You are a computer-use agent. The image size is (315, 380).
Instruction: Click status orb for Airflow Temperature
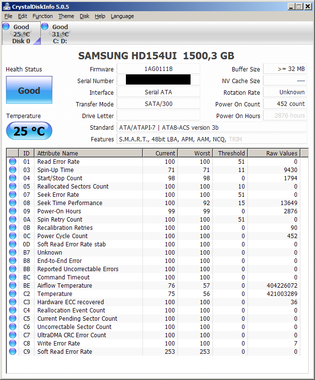(x=13, y=285)
